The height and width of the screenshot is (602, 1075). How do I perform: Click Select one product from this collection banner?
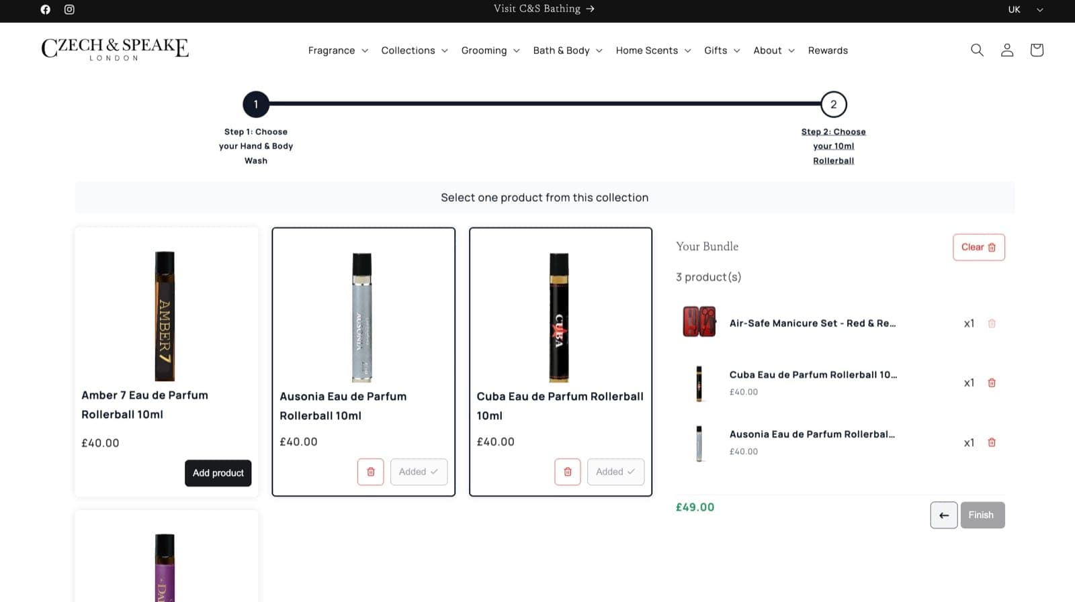[x=545, y=198]
